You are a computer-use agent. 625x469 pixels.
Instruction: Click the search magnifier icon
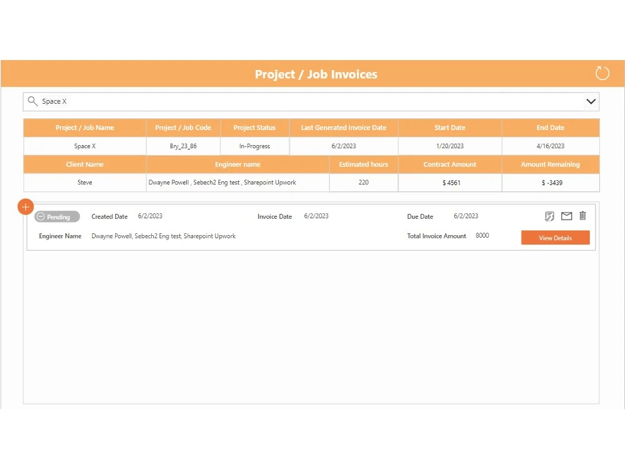(x=32, y=101)
